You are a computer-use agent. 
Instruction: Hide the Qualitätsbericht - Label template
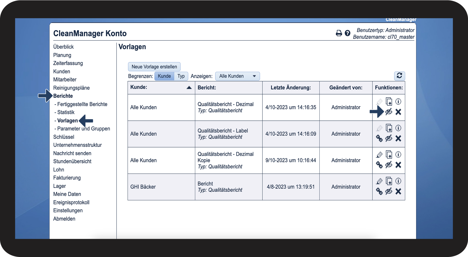[389, 138]
